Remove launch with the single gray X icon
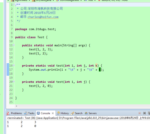This screenshot has width=150, height=134. tap(144, 113)
